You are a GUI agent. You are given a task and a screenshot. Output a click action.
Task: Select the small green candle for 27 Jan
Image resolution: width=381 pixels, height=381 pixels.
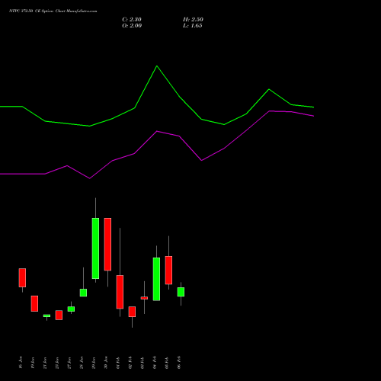71,309
